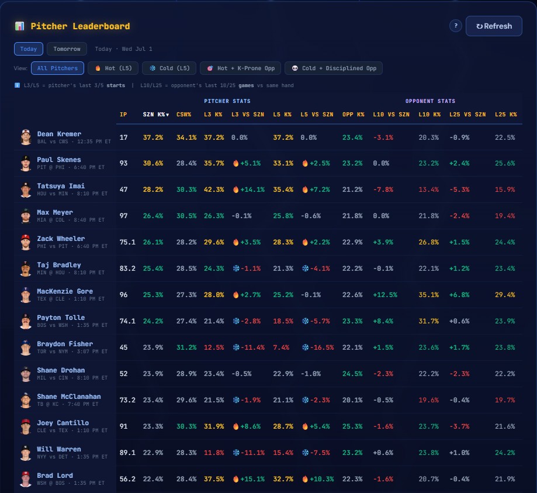
Task: Click Taj Bradley's player photo
Action: click(26, 268)
